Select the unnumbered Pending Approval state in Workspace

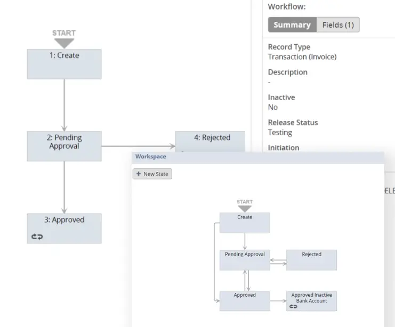245,260
